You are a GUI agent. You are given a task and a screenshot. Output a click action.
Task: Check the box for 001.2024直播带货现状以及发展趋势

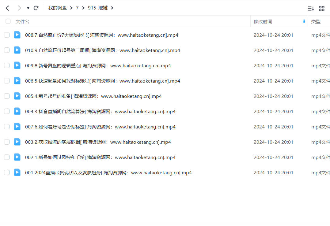[7, 172]
